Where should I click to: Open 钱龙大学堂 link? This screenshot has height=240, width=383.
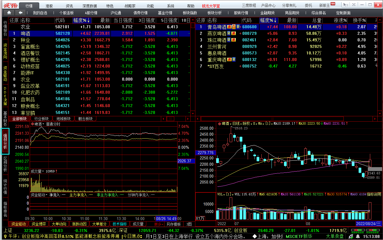[x=211, y=6]
